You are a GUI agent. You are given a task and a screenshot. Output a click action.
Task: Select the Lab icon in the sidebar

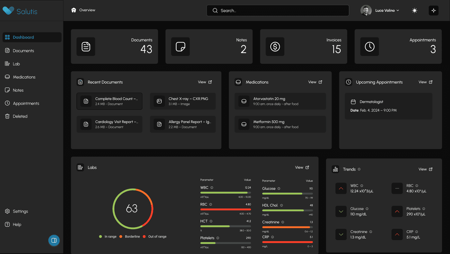point(7,63)
